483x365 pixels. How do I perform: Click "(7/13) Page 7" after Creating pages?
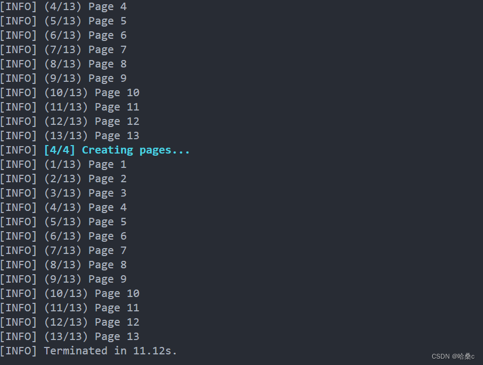[x=85, y=251]
